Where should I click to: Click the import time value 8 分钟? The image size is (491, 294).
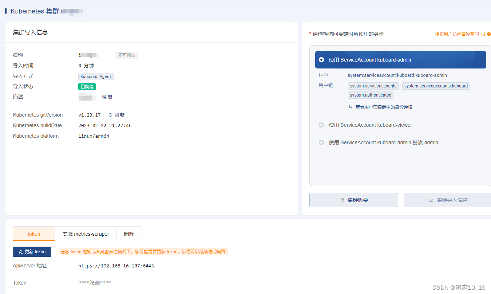[86, 66]
